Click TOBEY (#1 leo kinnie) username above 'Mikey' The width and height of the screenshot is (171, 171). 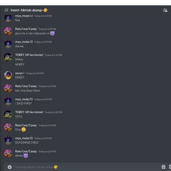[x=29, y=55]
